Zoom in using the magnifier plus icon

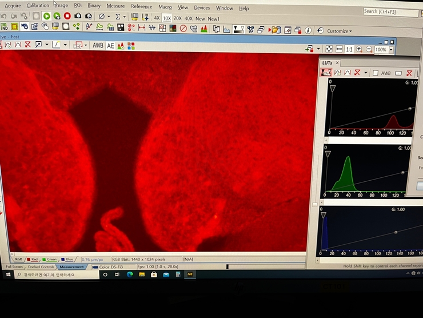pos(359,49)
